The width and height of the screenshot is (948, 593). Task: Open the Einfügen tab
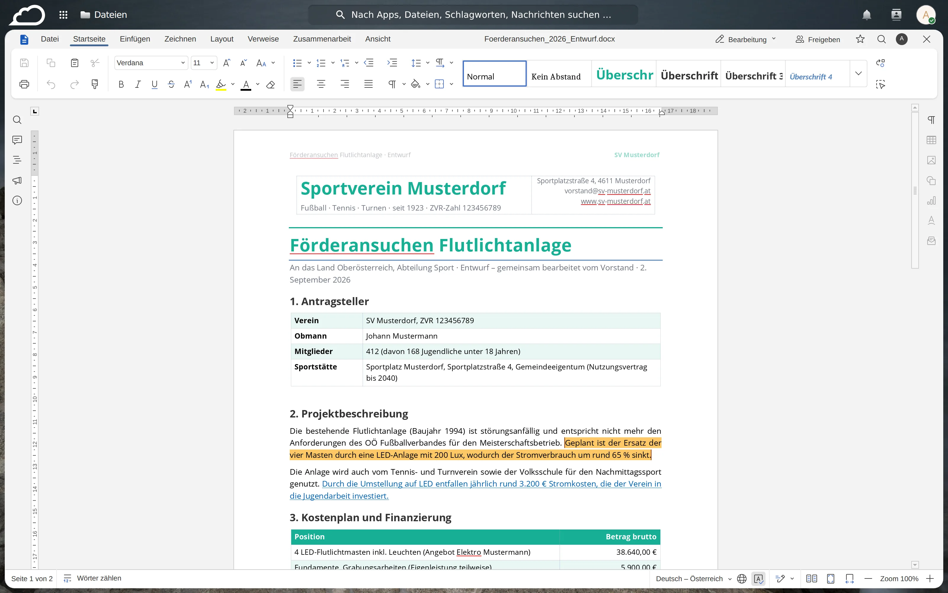tap(135, 39)
